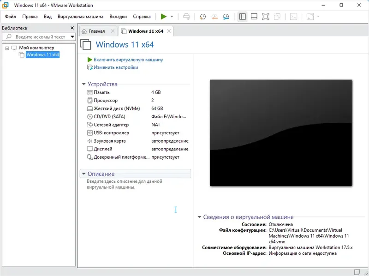
Task: Click the USB-контроллер device icon
Action: [x=90, y=132]
